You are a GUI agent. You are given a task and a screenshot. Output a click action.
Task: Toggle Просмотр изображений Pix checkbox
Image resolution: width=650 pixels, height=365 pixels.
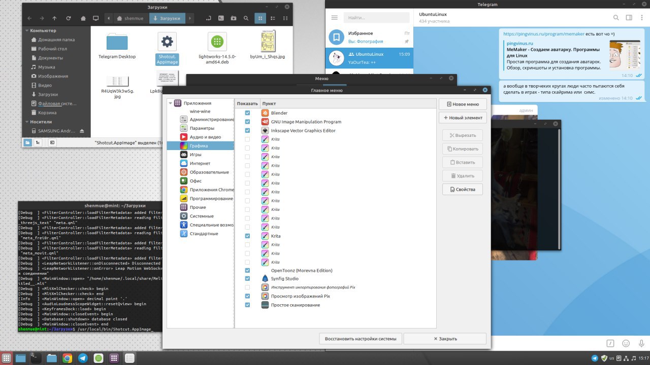tap(247, 296)
